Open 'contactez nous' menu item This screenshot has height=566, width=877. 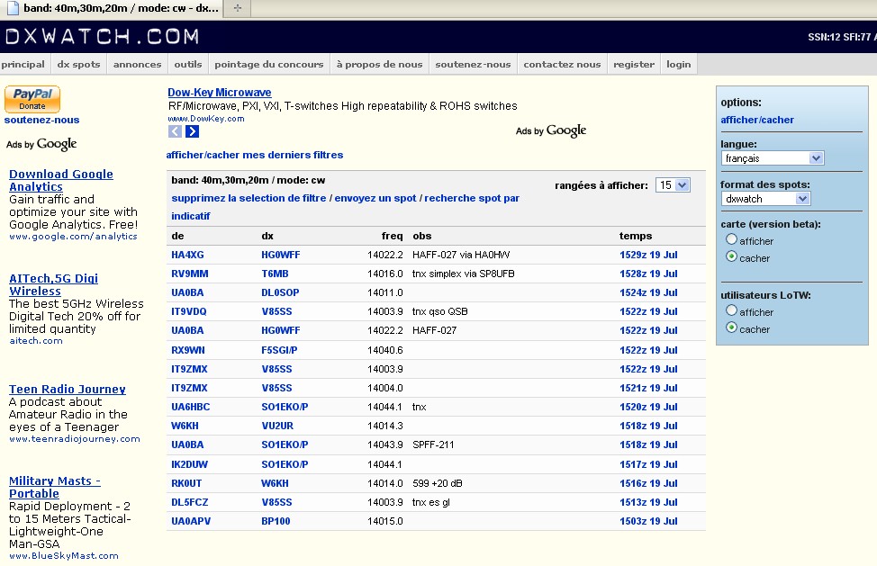point(562,64)
